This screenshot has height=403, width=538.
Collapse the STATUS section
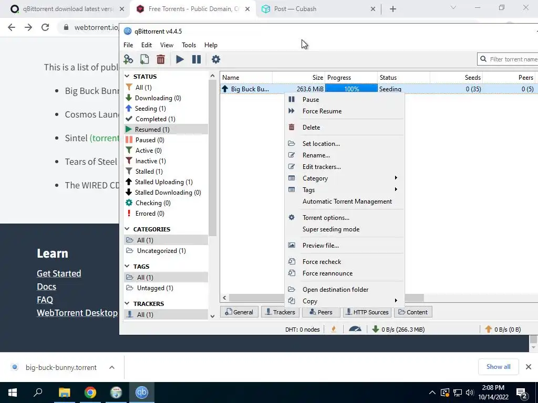(127, 76)
